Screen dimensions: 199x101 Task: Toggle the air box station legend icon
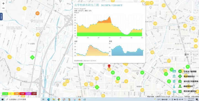click(174, 71)
